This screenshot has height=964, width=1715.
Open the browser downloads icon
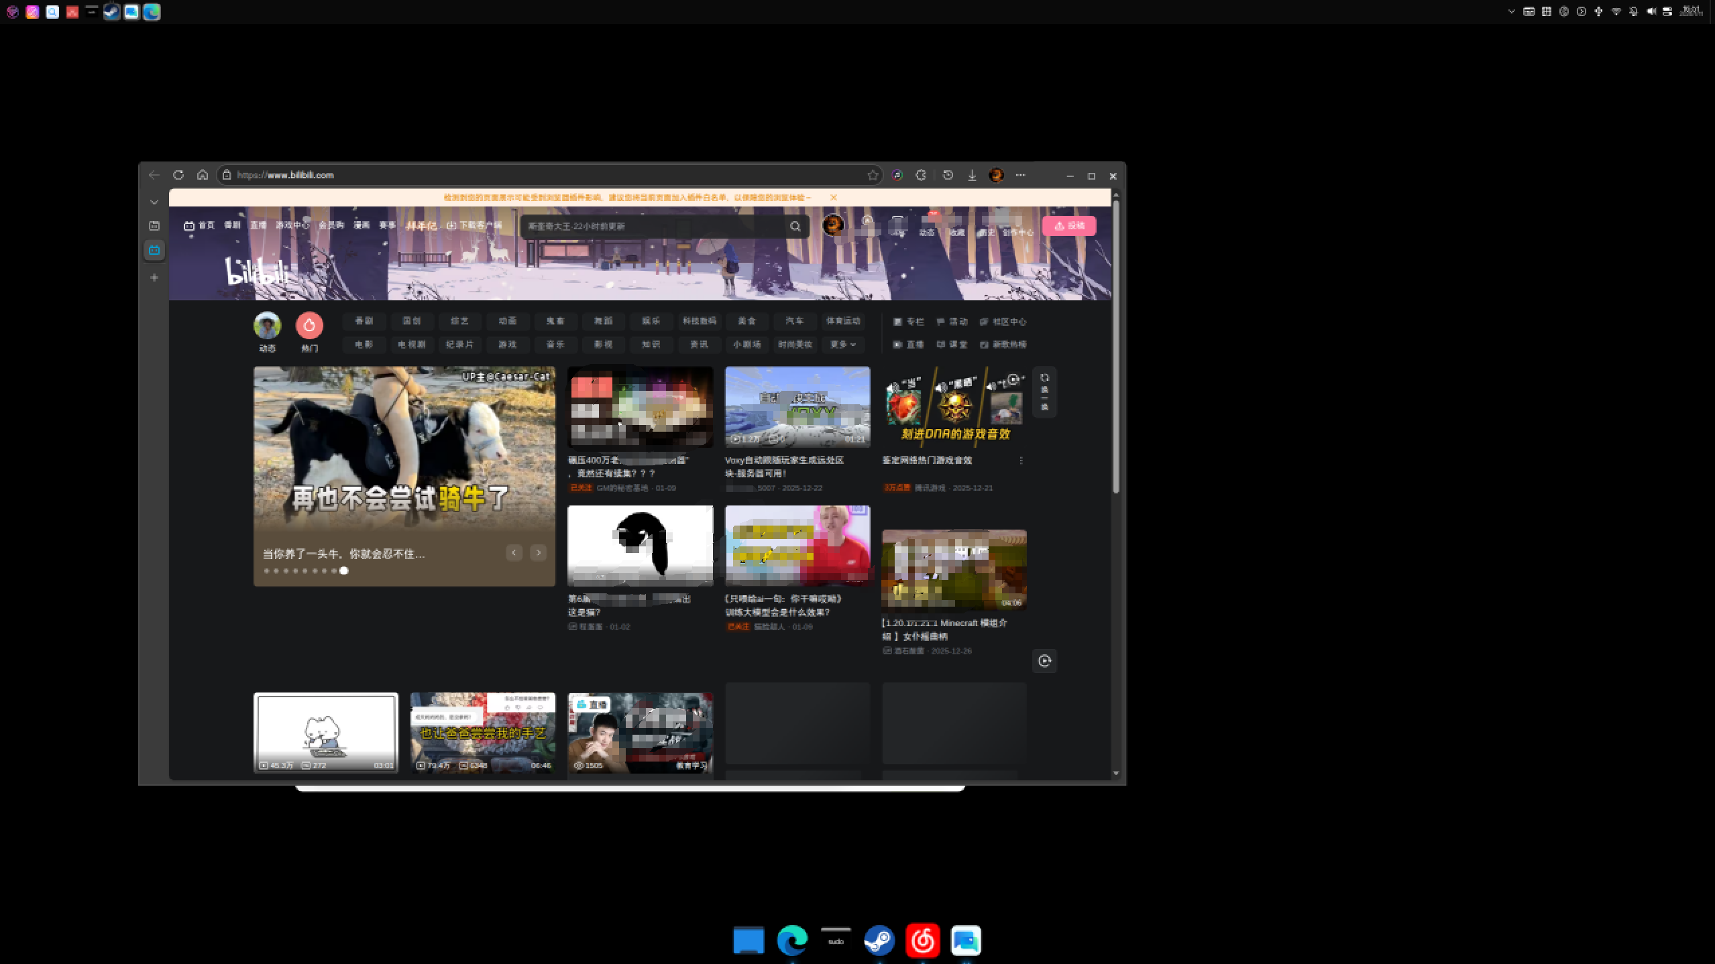(x=972, y=175)
